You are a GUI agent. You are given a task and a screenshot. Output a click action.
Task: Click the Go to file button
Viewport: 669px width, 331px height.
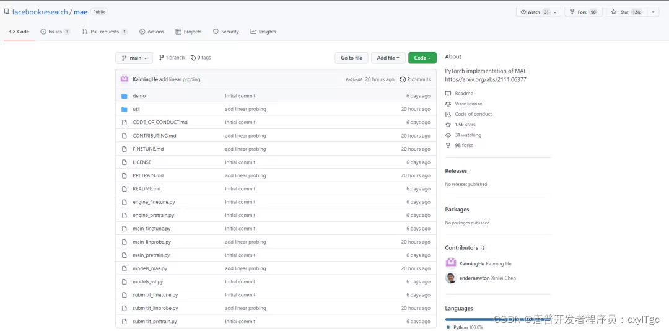point(352,58)
